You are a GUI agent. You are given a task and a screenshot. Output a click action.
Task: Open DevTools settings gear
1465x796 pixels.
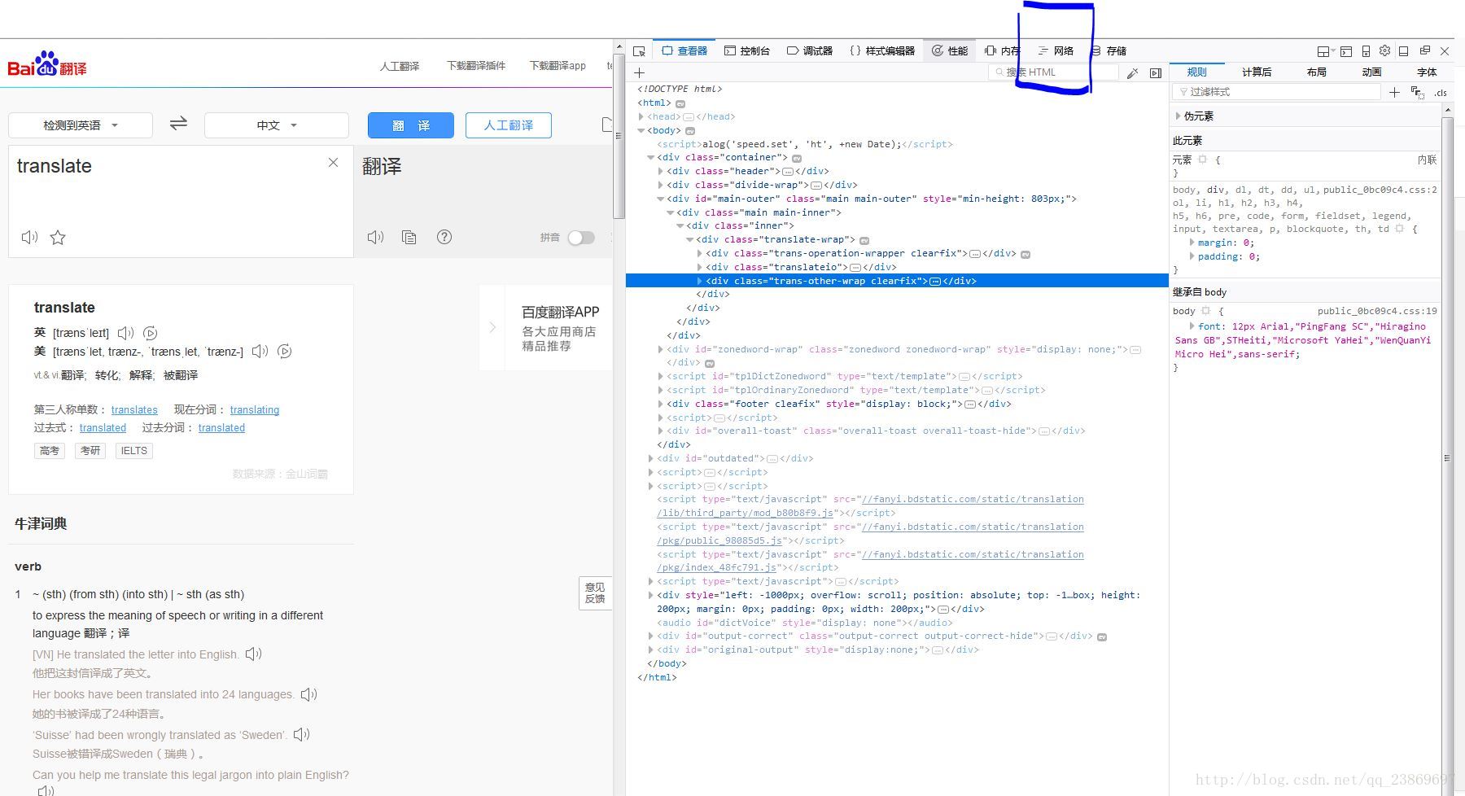pyautogui.click(x=1384, y=50)
